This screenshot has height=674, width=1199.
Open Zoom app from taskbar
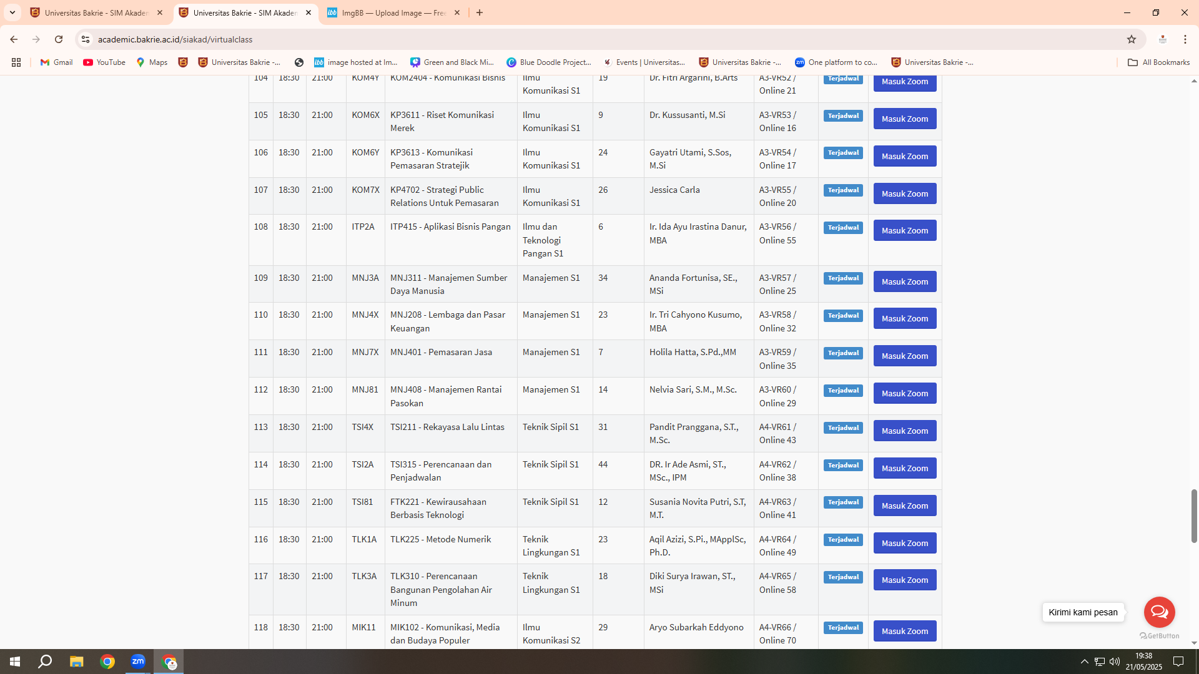tap(138, 662)
